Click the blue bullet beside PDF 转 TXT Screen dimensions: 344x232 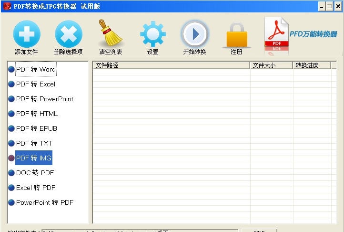pyautogui.click(x=11, y=143)
